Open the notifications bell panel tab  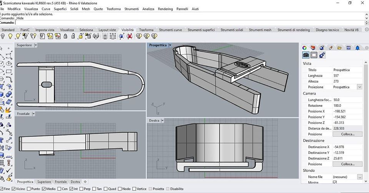click(357, 48)
